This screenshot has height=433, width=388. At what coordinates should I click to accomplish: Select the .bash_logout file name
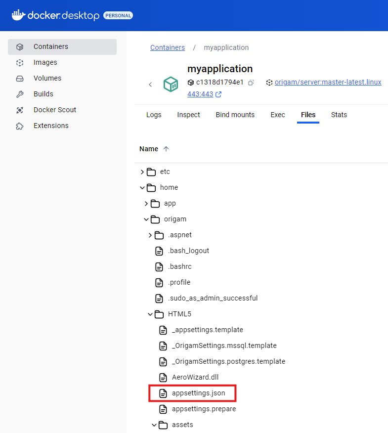(189, 251)
